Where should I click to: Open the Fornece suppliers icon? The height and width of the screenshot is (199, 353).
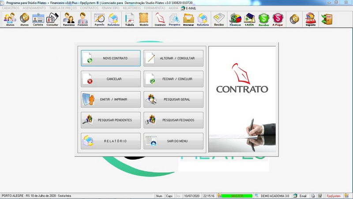(x=83, y=19)
